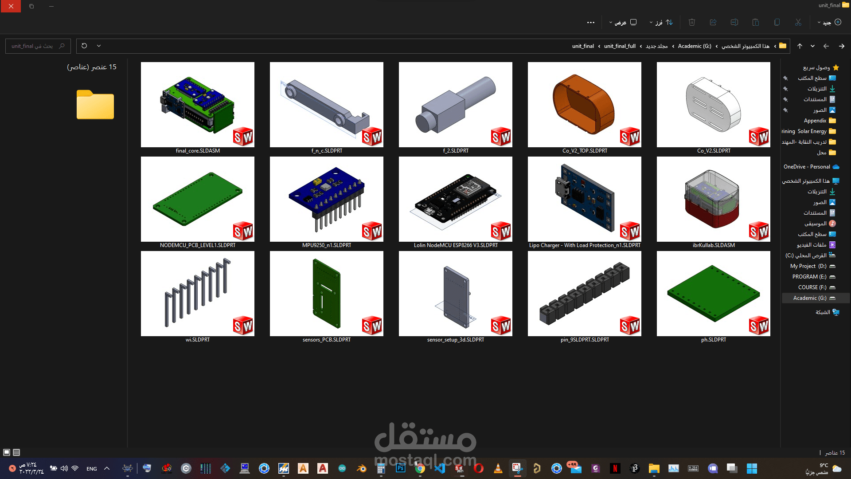The height and width of the screenshot is (479, 851).
Task: Open the final_core.SLDASM file thumbnail
Action: coord(197,105)
